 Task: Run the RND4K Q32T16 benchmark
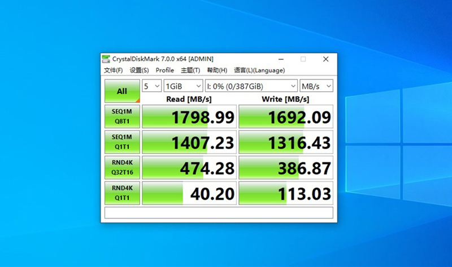(x=122, y=168)
